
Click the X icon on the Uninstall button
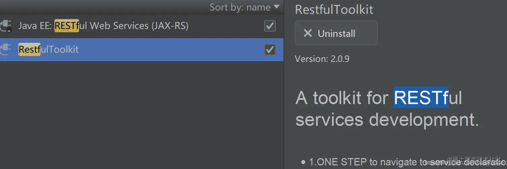(307, 33)
